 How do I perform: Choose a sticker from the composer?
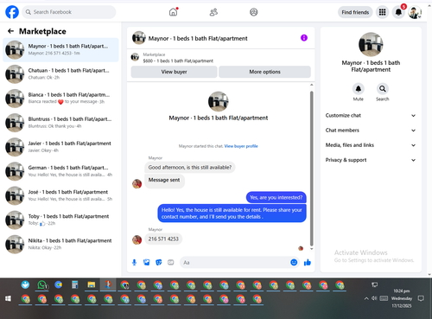[159, 262]
